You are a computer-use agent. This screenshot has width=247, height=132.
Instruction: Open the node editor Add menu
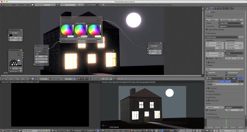coord(20,79)
